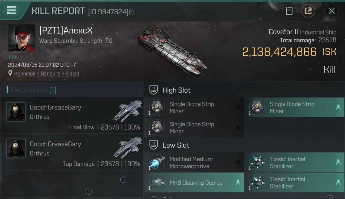This screenshot has height=199, width=345.
Task: Copy the kill report ID
Action: point(132,12)
